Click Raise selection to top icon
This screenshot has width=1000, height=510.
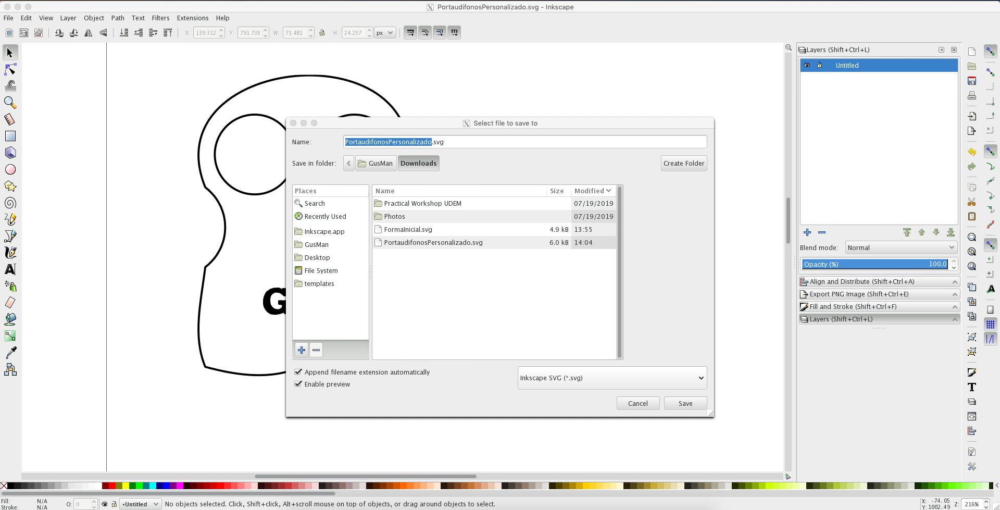168,33
